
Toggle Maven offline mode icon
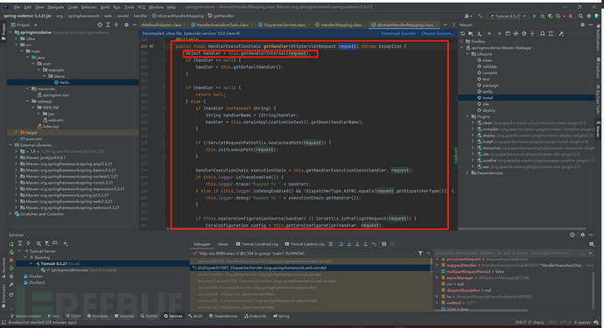(516, 33)
